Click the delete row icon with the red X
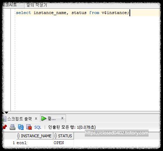 (x=29, y=127)
